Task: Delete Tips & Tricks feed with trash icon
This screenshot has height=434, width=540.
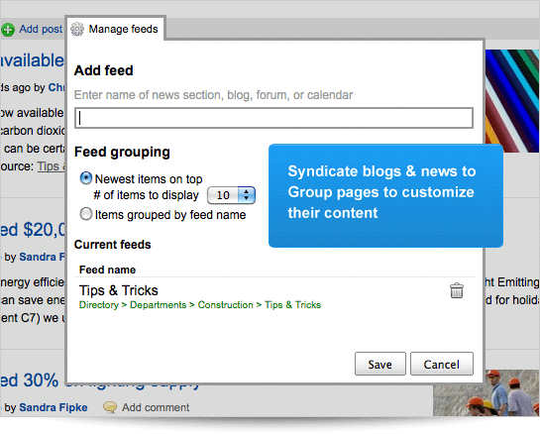Action: click(x=457, y=290)
